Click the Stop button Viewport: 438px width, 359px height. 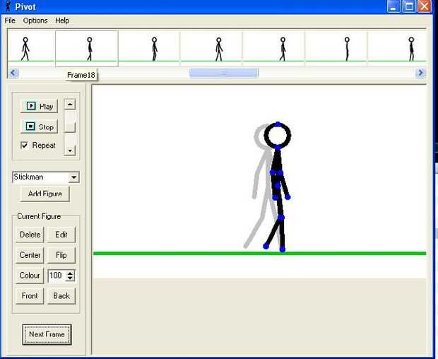(x=39, y=126)
